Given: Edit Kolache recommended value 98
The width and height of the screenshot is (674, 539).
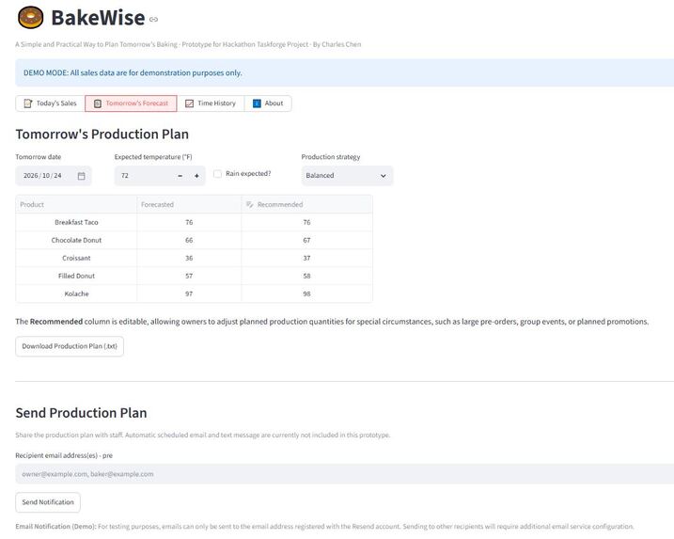Looking at the screenshot, I should point(306,293).
